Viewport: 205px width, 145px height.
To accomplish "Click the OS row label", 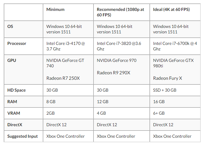I will coord(10,26).
